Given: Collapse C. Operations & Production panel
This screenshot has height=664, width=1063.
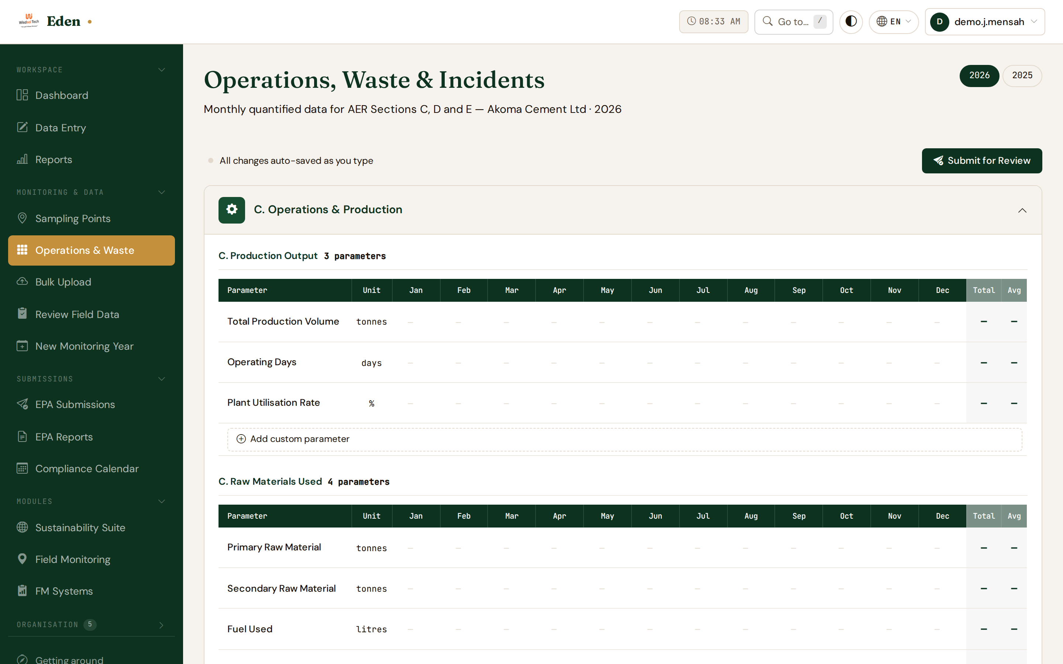Looking at the screenshot, I should 1022,210.
